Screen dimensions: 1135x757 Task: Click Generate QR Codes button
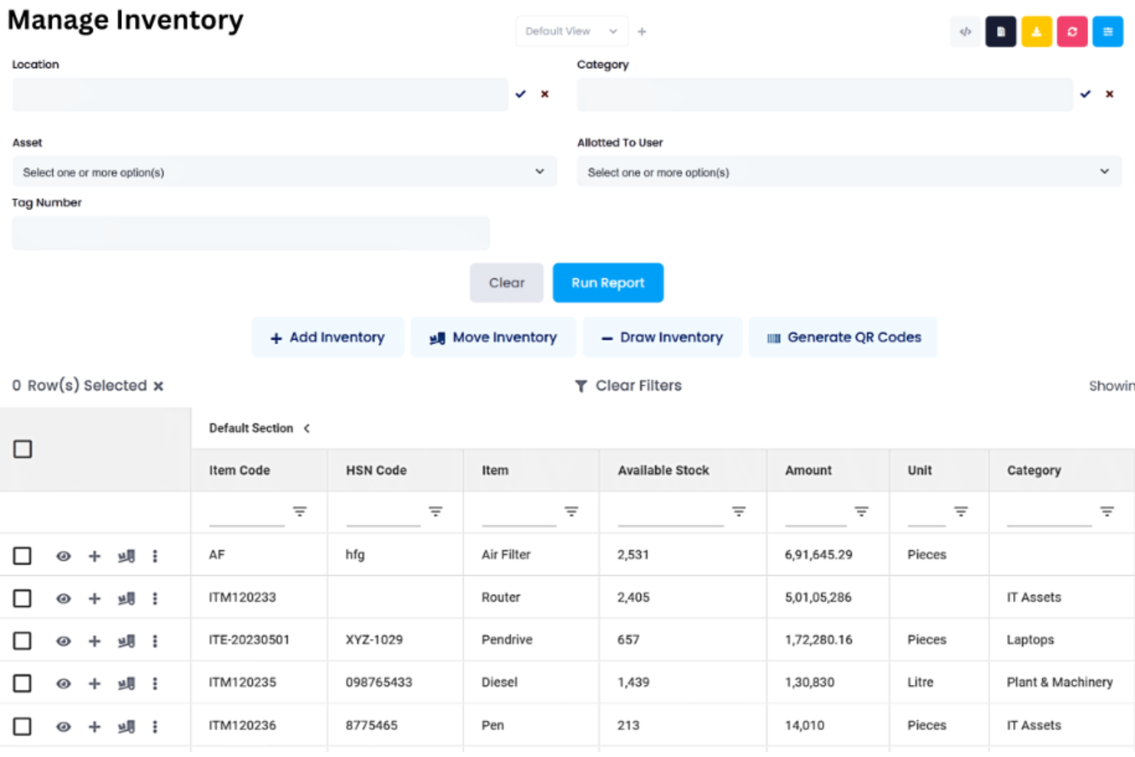click(x=844, y=337)
